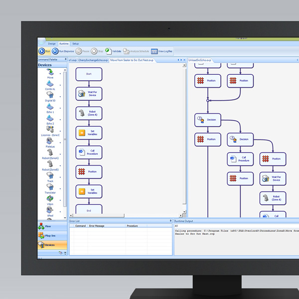
Task: Expand options arrow next to Move device
Action: coord(60,74)
